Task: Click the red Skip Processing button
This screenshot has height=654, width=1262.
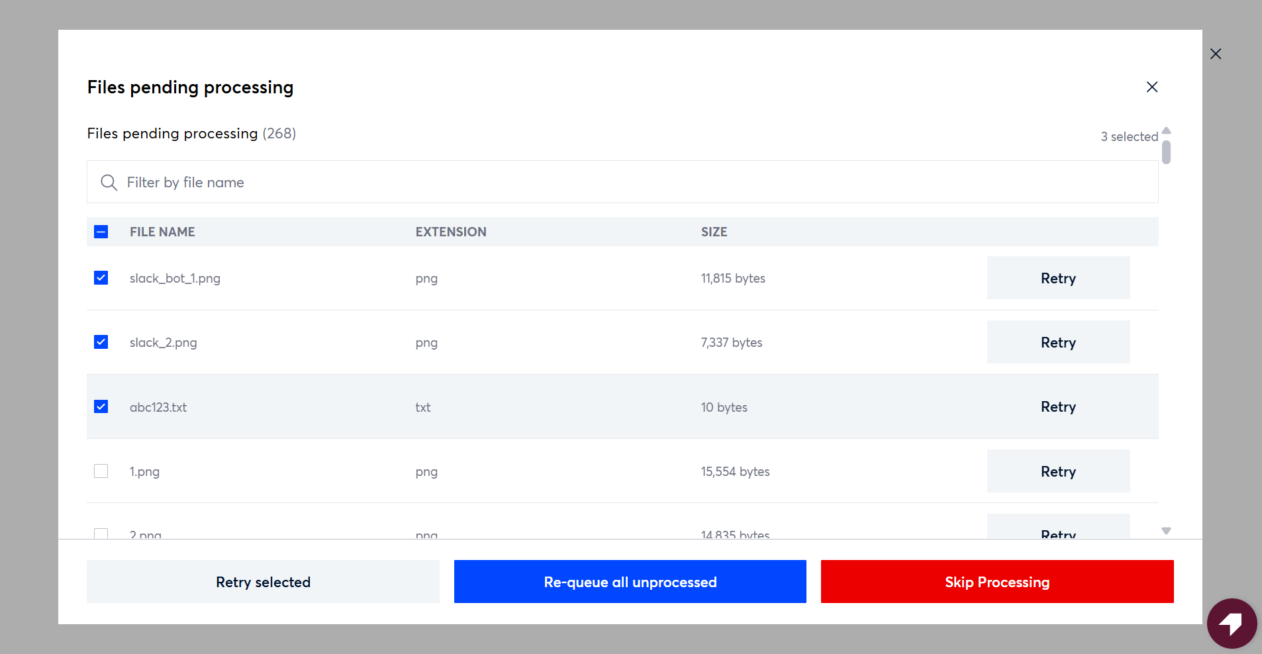Action: click(x=997, y=582)
